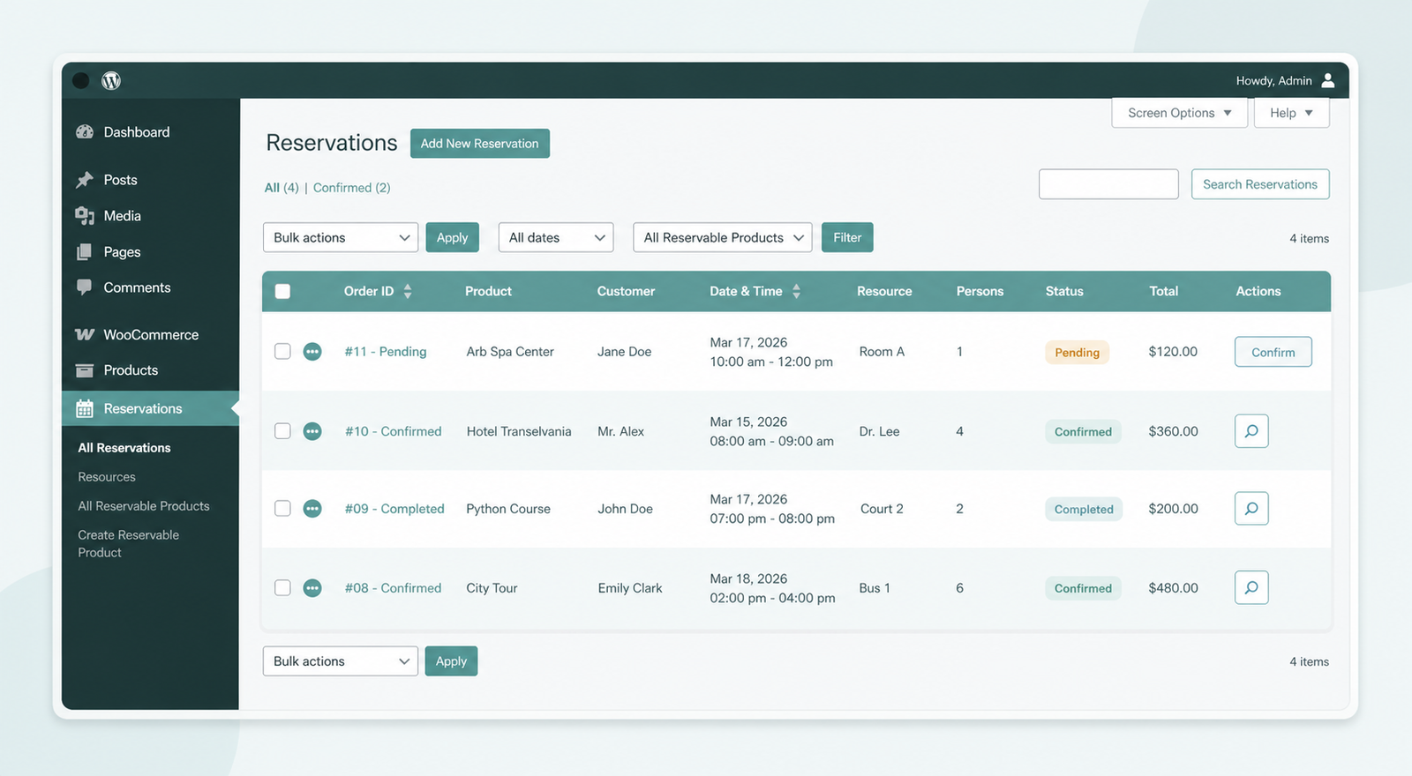This screenshot has height=776, width=1412.
Task: Click the Pages document icon
Action: (x=85, y=252)
